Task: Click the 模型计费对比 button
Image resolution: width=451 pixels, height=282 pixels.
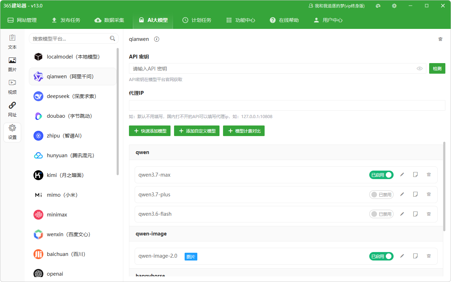Action: point(244,131)
